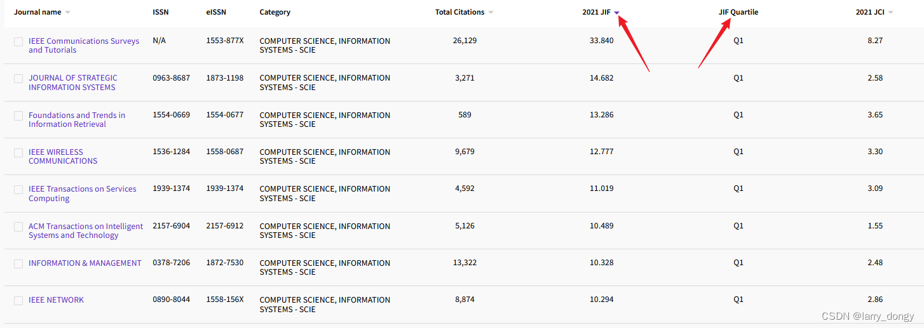Click the eISSN column header
924x328 pixels.
pyautogui.click(x=217, y=12)
